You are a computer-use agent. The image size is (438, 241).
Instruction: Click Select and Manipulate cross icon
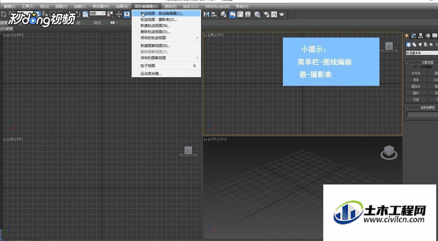[x=119, y=14]
